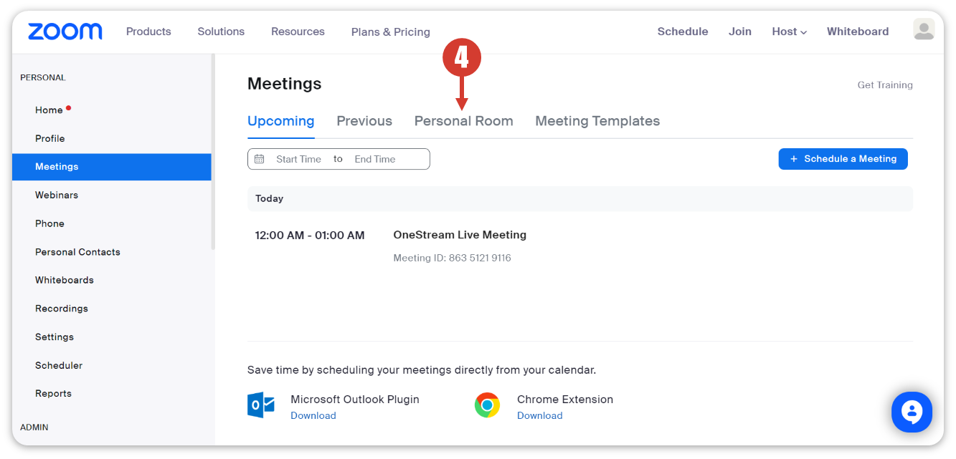Viewport: 956px width, 459px height.
Task: Open the OneStream Live Meeting entry
Action: click(x=460, y=235)
